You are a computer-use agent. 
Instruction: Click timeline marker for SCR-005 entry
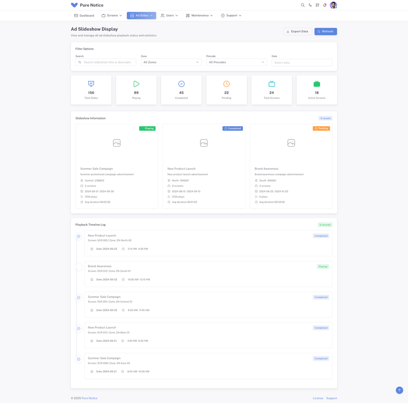point(79,236)
